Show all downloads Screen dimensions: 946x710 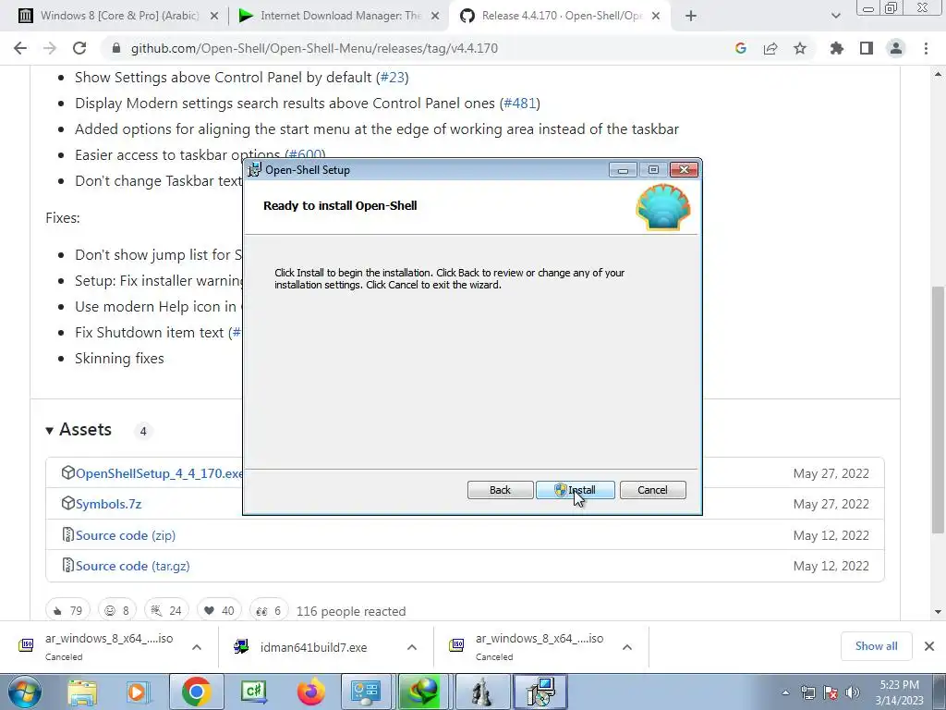(876, 646)
